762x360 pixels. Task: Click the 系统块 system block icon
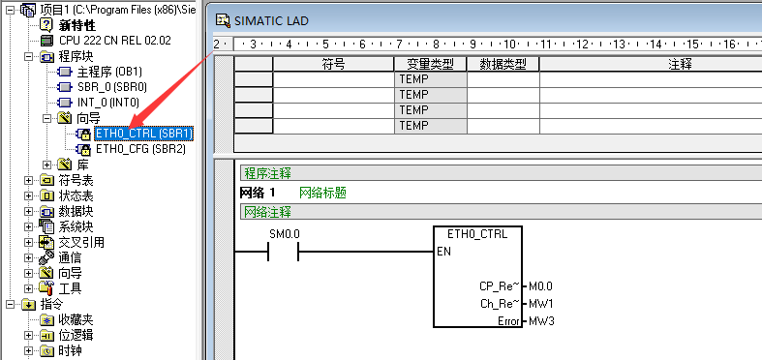coord(47,226)
